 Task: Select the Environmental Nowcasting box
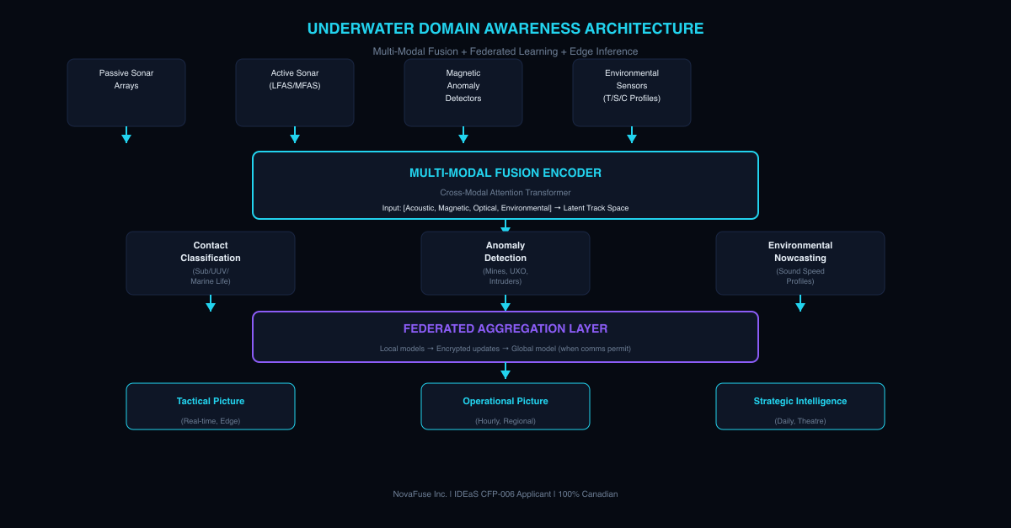click(x=800, y=263)
